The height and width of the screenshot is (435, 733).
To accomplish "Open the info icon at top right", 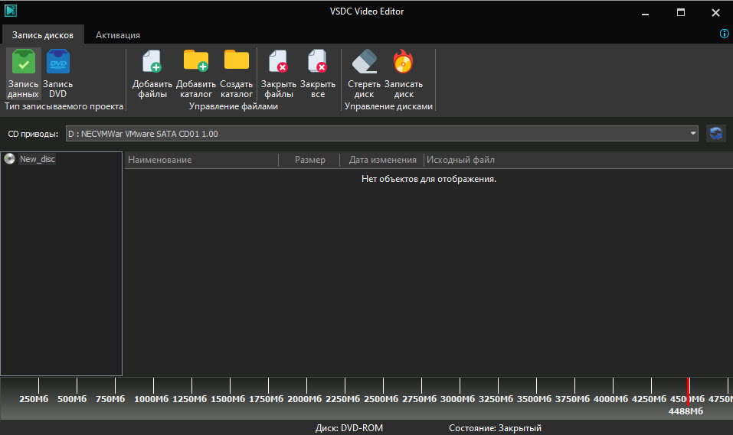I will coord(724,34).
